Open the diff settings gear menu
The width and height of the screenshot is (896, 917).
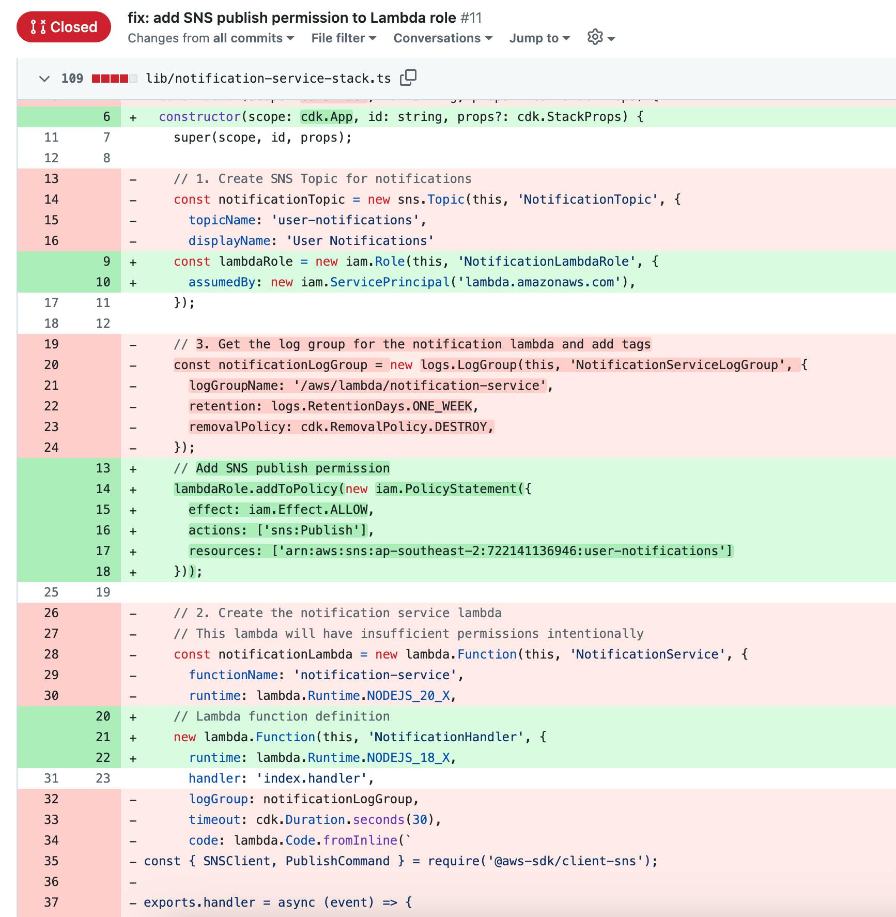click(x=600, y=38)
